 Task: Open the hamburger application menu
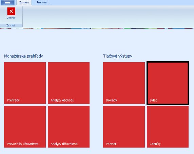click(7, 2)
